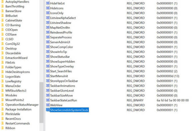Click the registry value icon for TaskbarStateLastRun

coord(48,100)
